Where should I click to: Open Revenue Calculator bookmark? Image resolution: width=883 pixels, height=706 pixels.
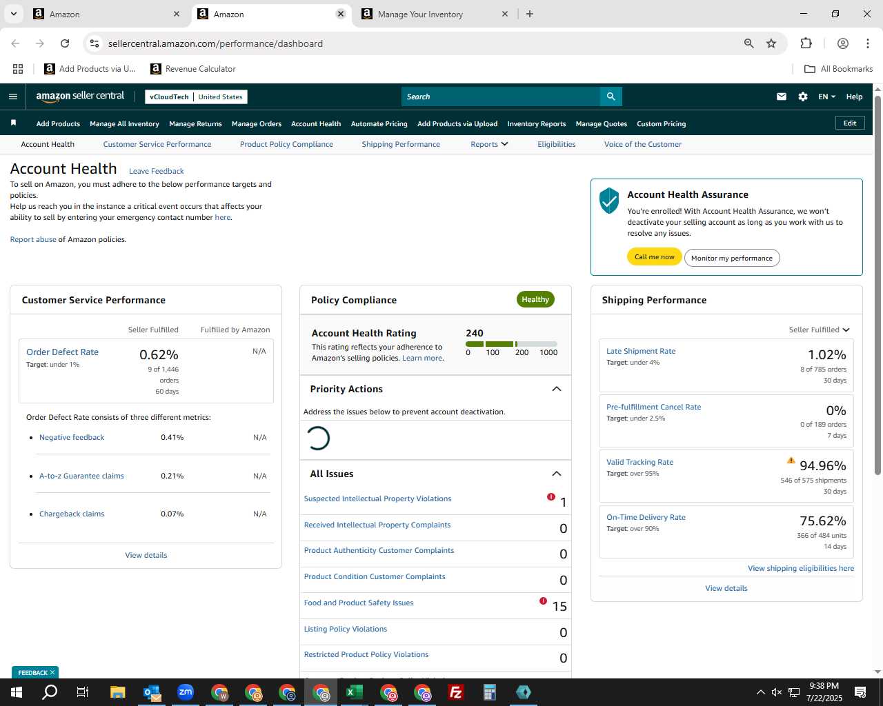pyautogui.click(x=193, y=69)
